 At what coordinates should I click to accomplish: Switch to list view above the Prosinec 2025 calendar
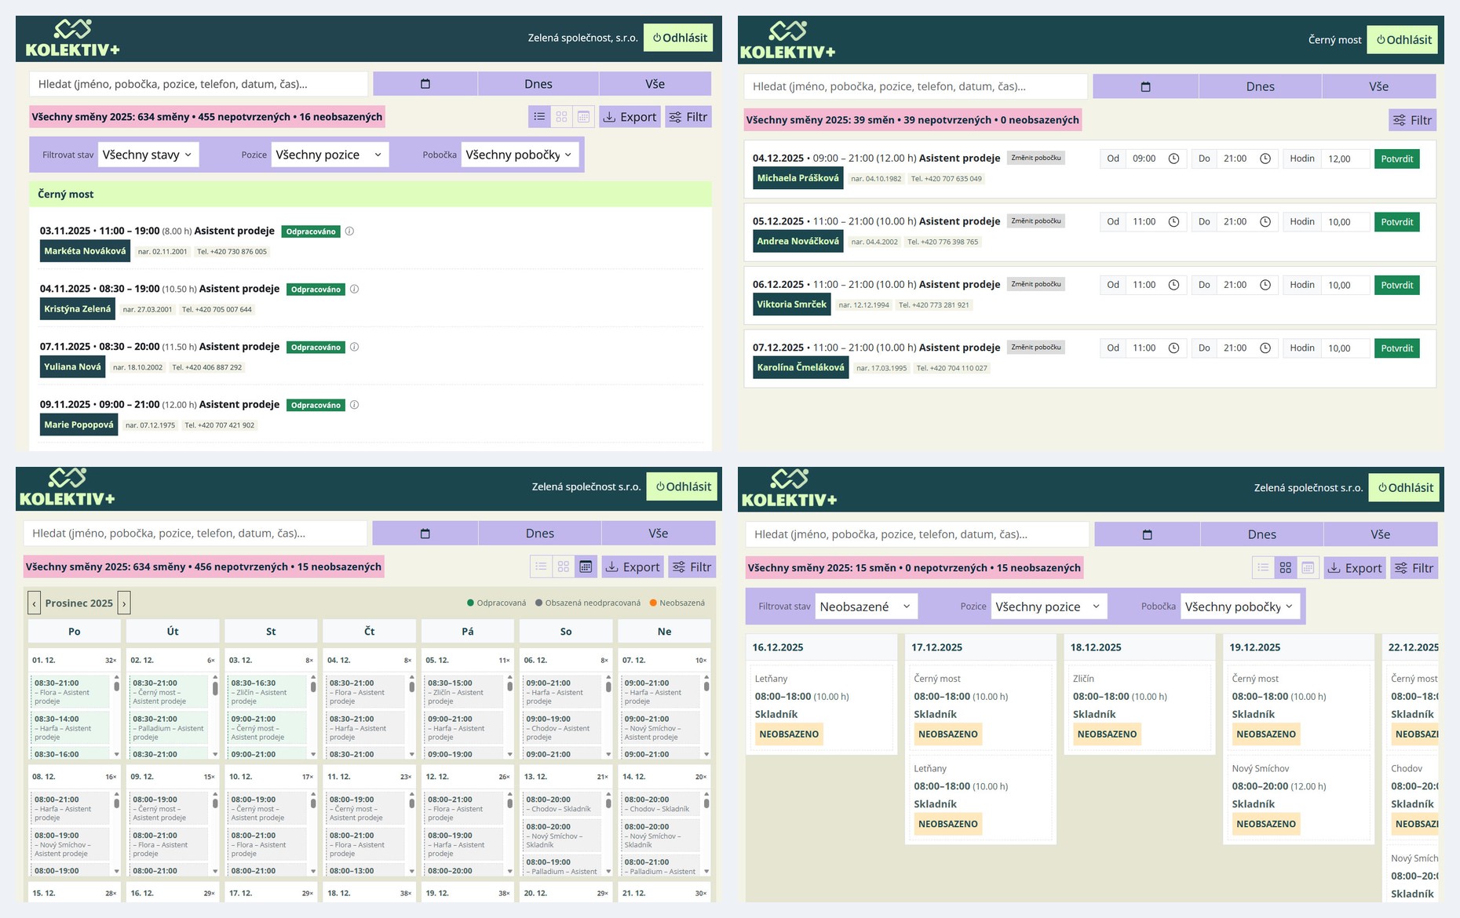541,567
